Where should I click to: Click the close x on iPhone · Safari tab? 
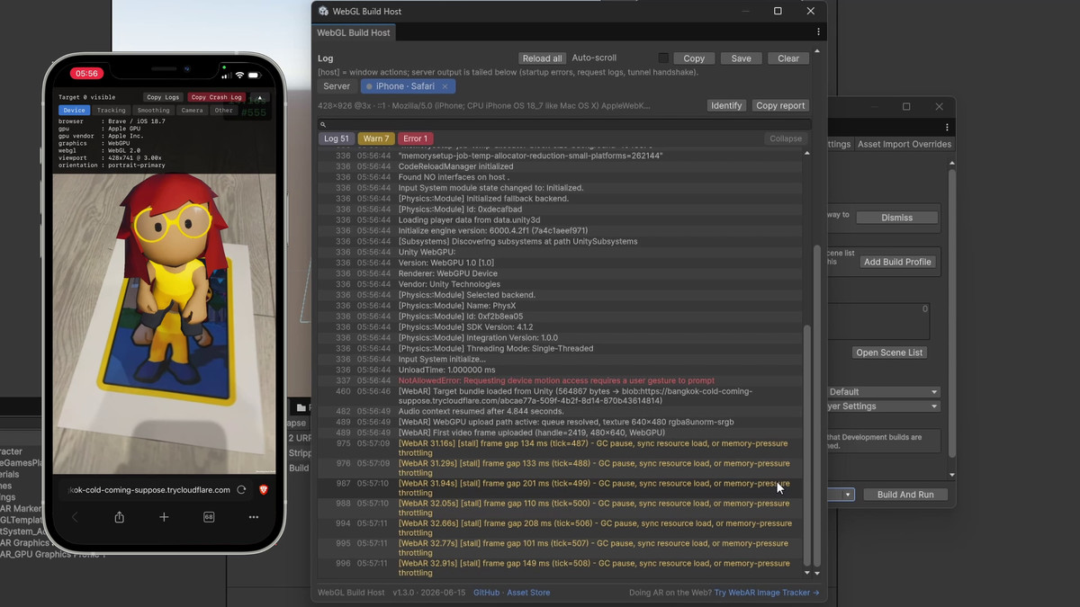coord(445,86)
